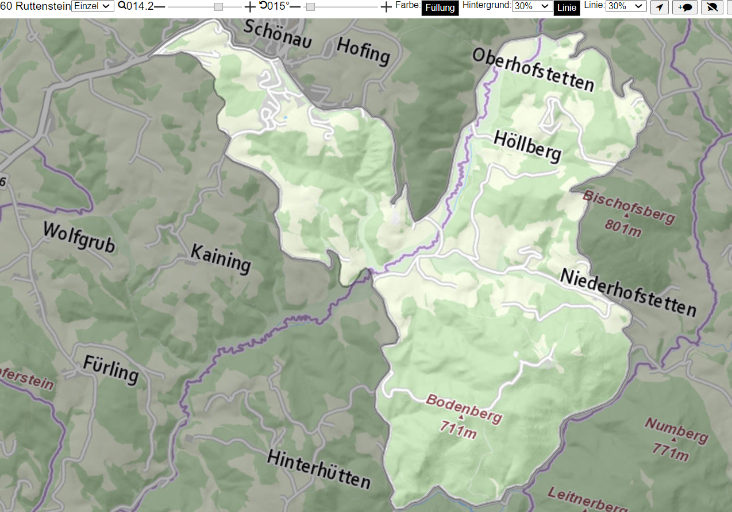Image resolution: width=732 pixels, height=512 pixels.
Task: Click the rotate reset arrow icon
Action: [x=263, y=6]
